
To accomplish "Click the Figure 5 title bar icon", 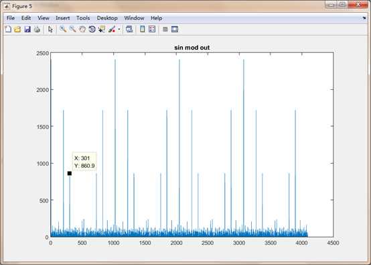I will click(x=7, y=7).
